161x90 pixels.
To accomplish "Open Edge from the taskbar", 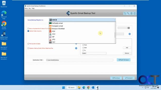I will point(84,87).
